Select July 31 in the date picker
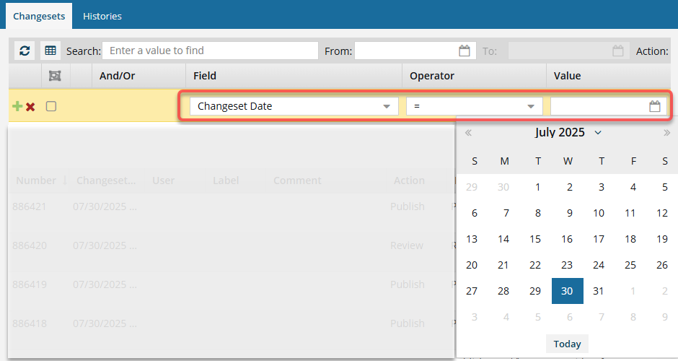Image resolution: width=678 pixels, height=361 pixels. coord(599,291)
